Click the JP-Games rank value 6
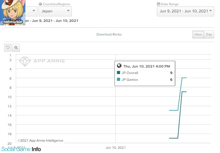 (x=171, y=80)
